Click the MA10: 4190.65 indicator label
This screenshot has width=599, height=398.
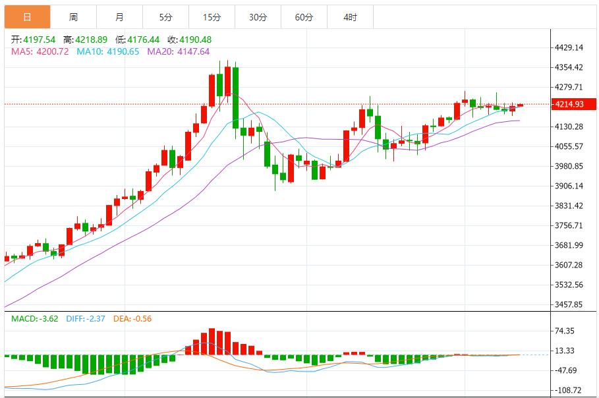tap(109, 51)
